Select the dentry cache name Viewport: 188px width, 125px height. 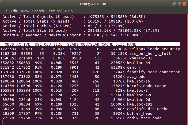click(134, 67)
